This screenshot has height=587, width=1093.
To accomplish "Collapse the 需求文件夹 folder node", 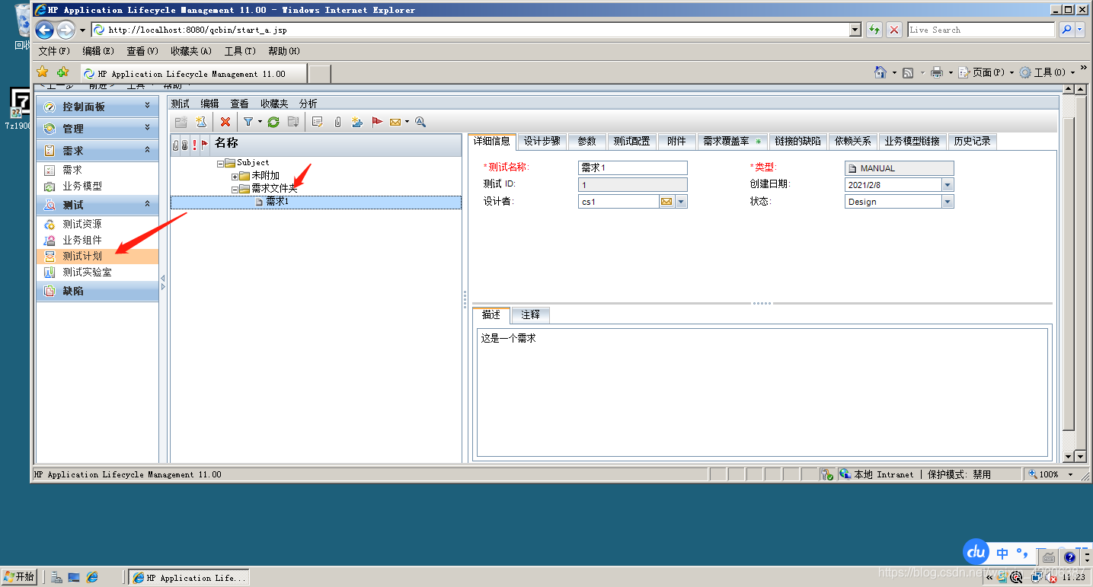I will point(235,189).
